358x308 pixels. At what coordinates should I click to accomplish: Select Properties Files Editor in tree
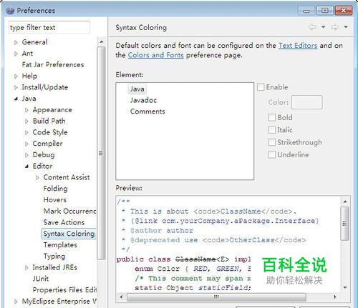click(64, 290)
